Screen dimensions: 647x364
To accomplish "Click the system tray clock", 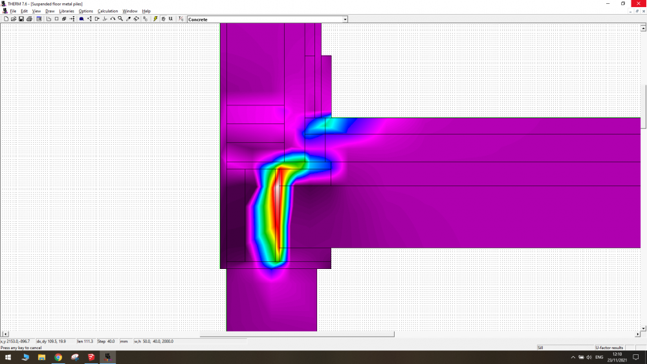I will [x=617, y=357].
